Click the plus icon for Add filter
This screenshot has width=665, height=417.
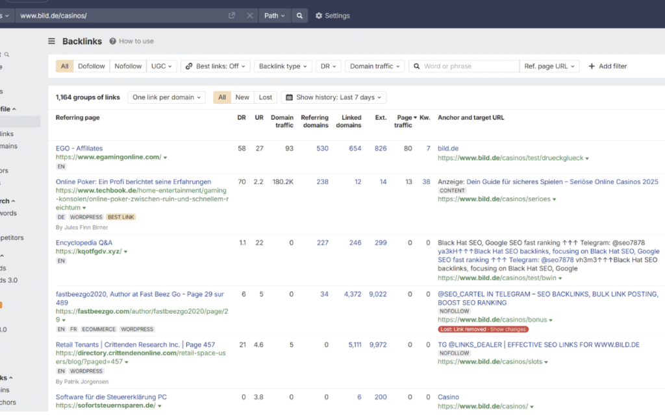point(592,66)
